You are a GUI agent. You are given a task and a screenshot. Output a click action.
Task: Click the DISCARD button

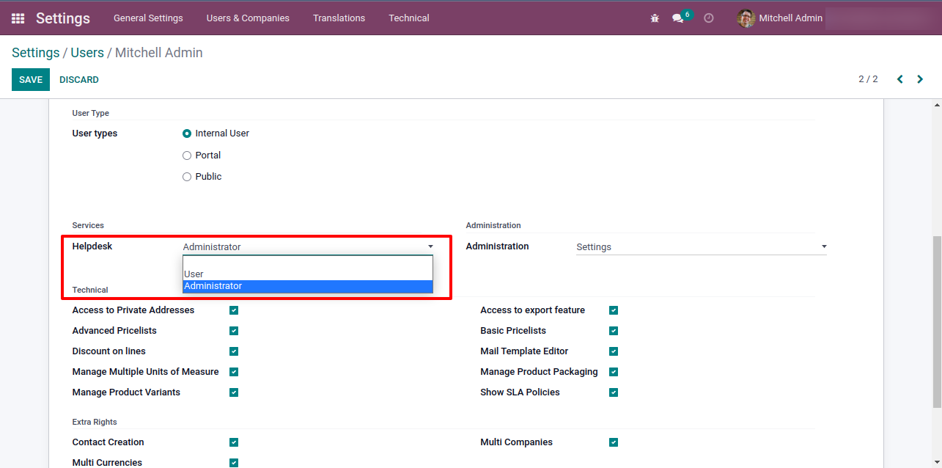(79, 80)
